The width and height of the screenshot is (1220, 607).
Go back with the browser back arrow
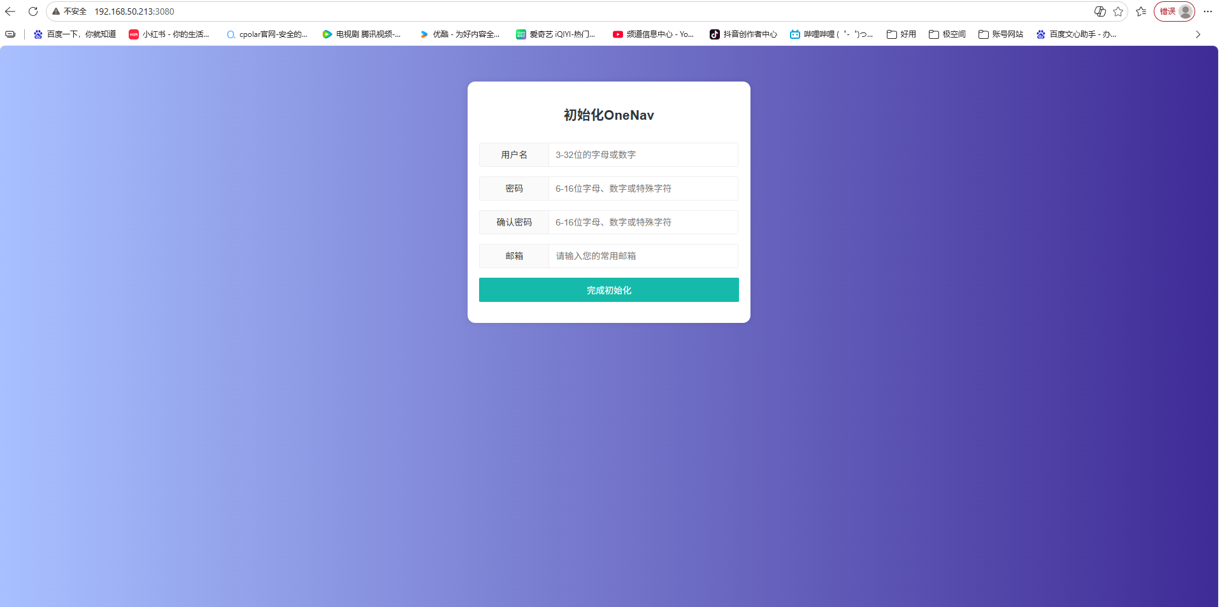10,11
